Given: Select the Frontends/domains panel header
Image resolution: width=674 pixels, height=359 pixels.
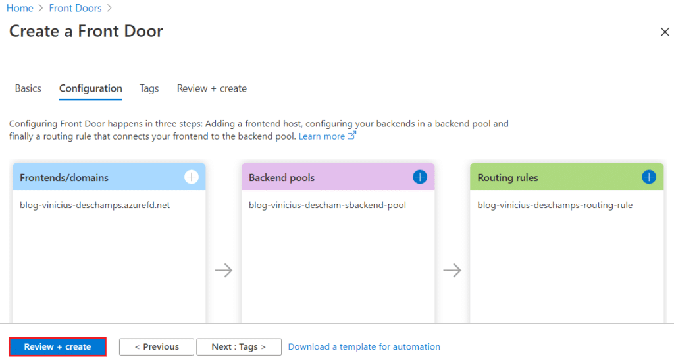Looking at the screenshot, I should (x=109, y=177).
